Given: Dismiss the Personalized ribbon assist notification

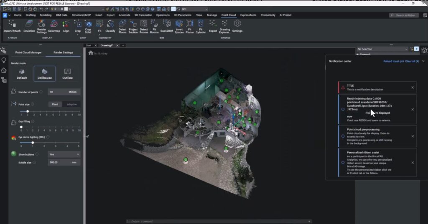Looking at the screenshot, I should coord(413,163).
